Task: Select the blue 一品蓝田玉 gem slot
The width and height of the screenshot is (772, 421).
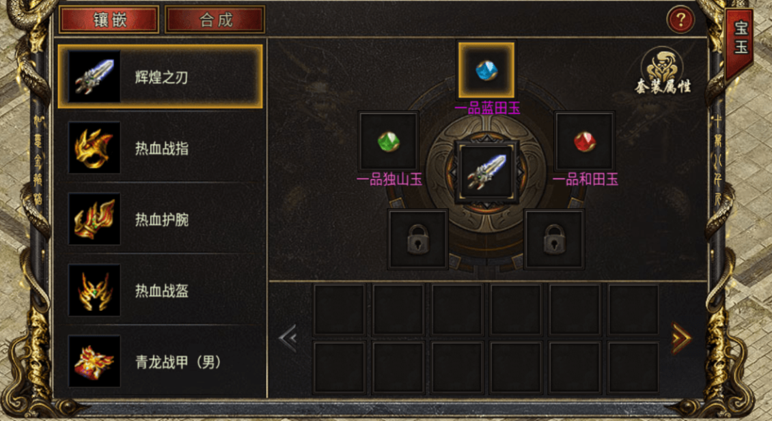Action: click(486, 70)
